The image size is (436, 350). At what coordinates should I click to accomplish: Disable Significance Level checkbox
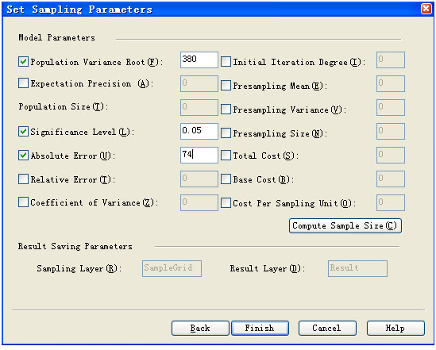23,132
